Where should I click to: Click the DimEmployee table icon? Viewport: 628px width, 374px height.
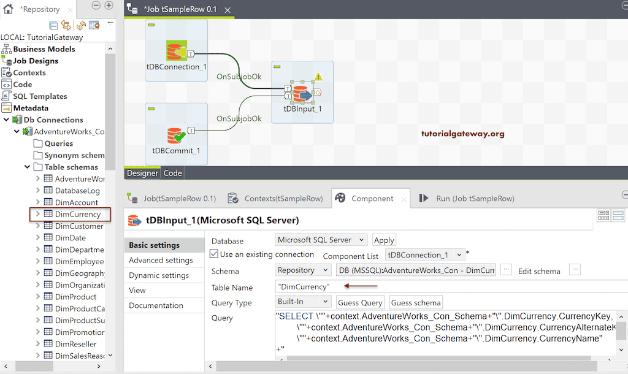click(48, 261)
